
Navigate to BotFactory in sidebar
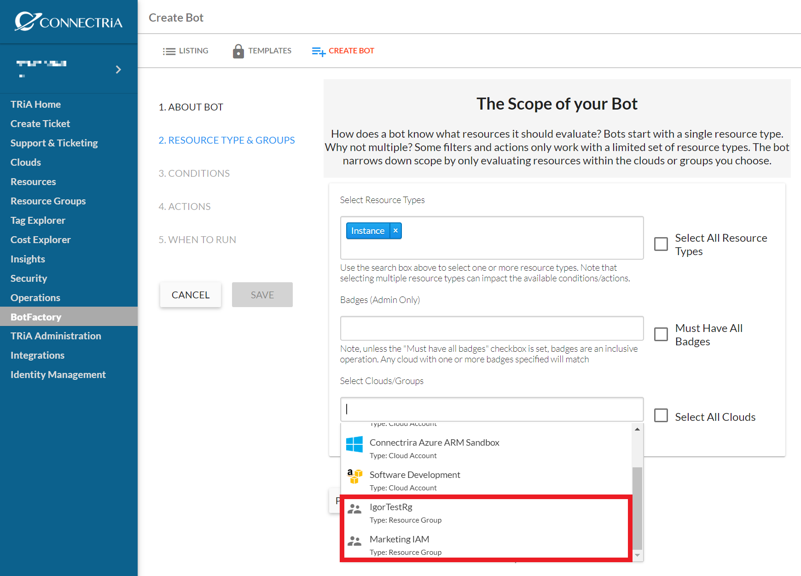click(69, 317)
